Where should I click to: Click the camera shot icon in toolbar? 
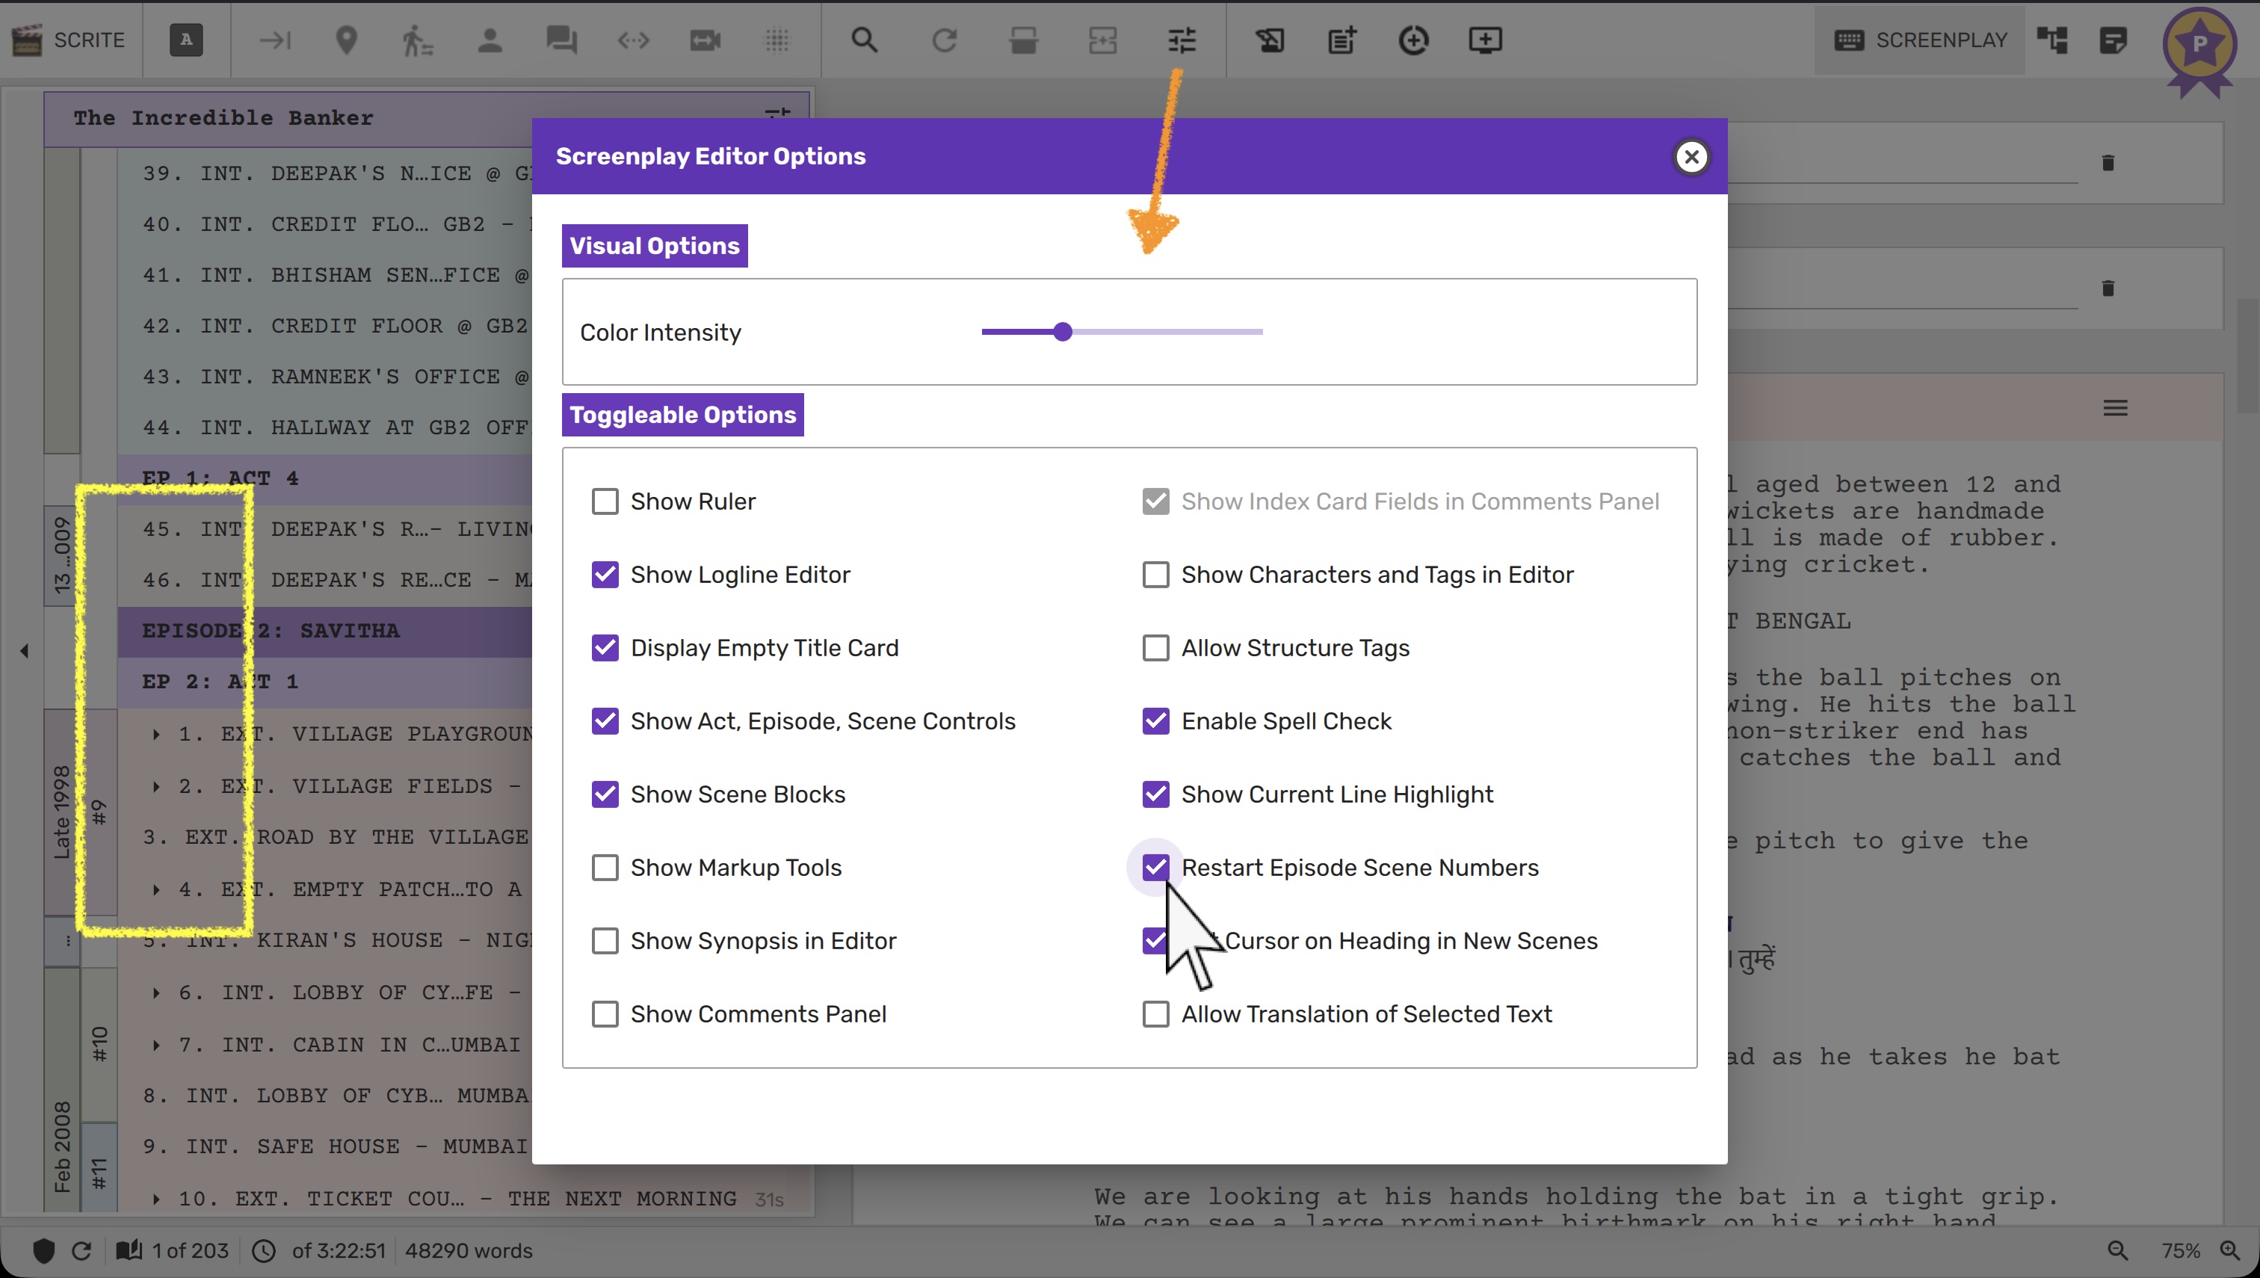(705, 40)
